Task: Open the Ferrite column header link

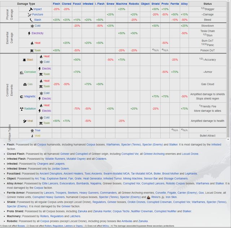Action: pos(175,4)
